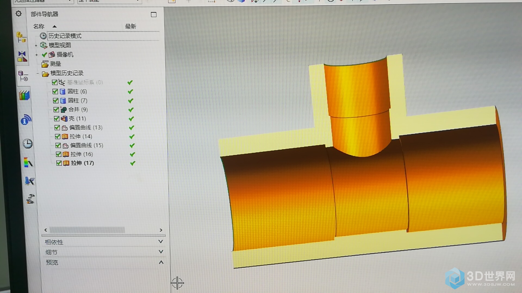Click the extrude icon of 拉伸 (14)
522x293 pixels.
coord(65,136)
